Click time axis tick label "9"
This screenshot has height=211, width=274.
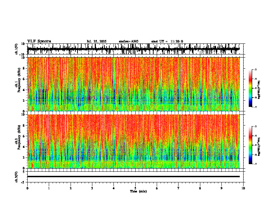pos(221,188)
